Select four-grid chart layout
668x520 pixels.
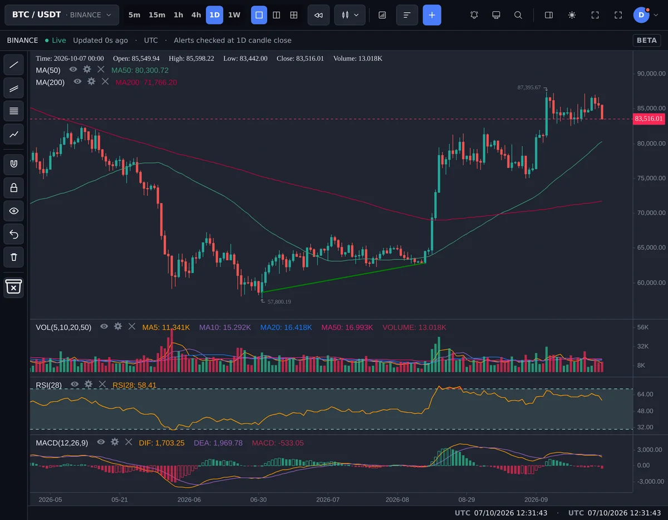click(x=294, y=15)
